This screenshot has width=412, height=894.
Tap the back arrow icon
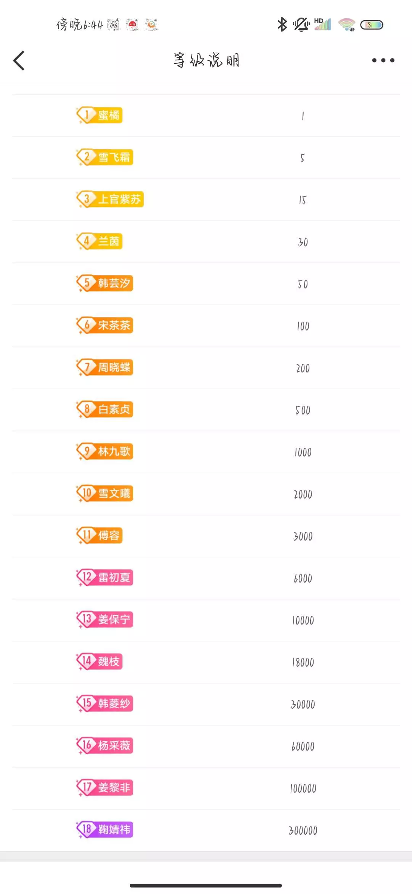click(19, 60)
